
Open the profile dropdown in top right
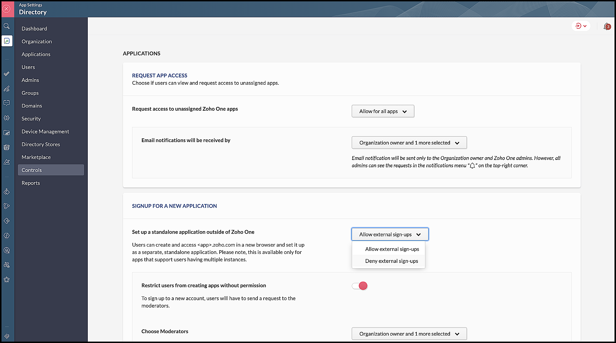[x=581, y=26]
